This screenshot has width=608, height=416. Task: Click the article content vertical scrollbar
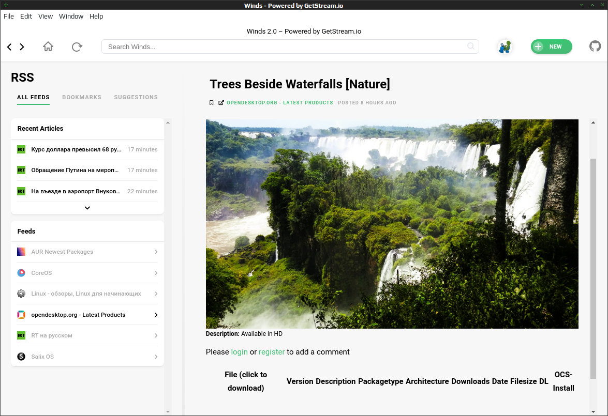pyautogui.click(x=593, y=268)
